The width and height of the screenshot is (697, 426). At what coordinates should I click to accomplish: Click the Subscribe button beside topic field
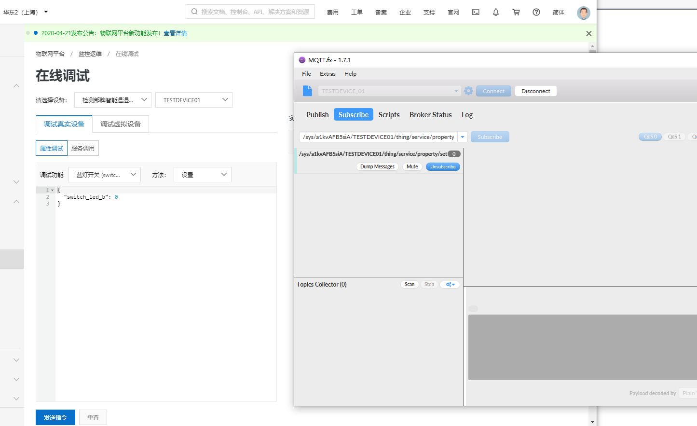pos(490,137)
